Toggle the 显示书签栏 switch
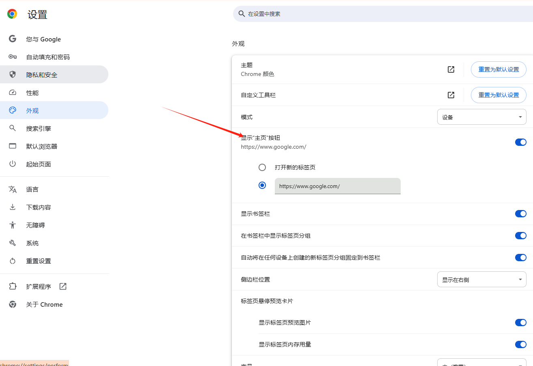The height and width of the screenshot is (366, 533). 521,214
